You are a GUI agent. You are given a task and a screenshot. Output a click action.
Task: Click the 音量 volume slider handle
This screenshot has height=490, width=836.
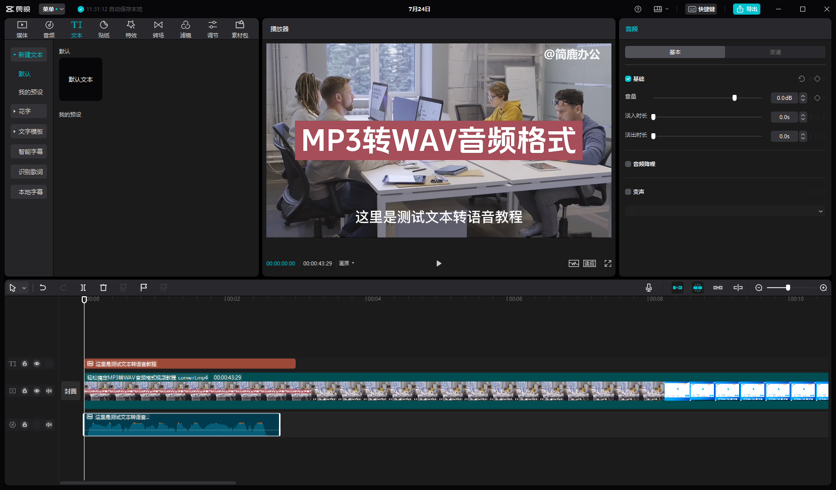click(735, 98)
